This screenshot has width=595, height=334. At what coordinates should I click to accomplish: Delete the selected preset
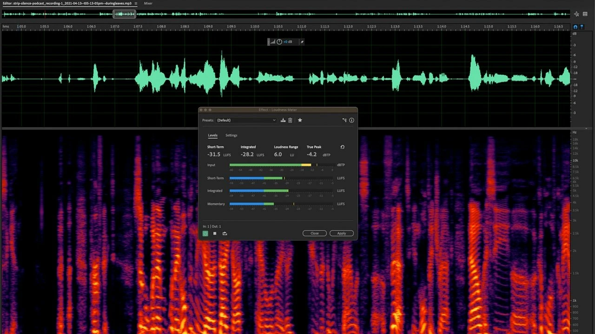[290, 120]
